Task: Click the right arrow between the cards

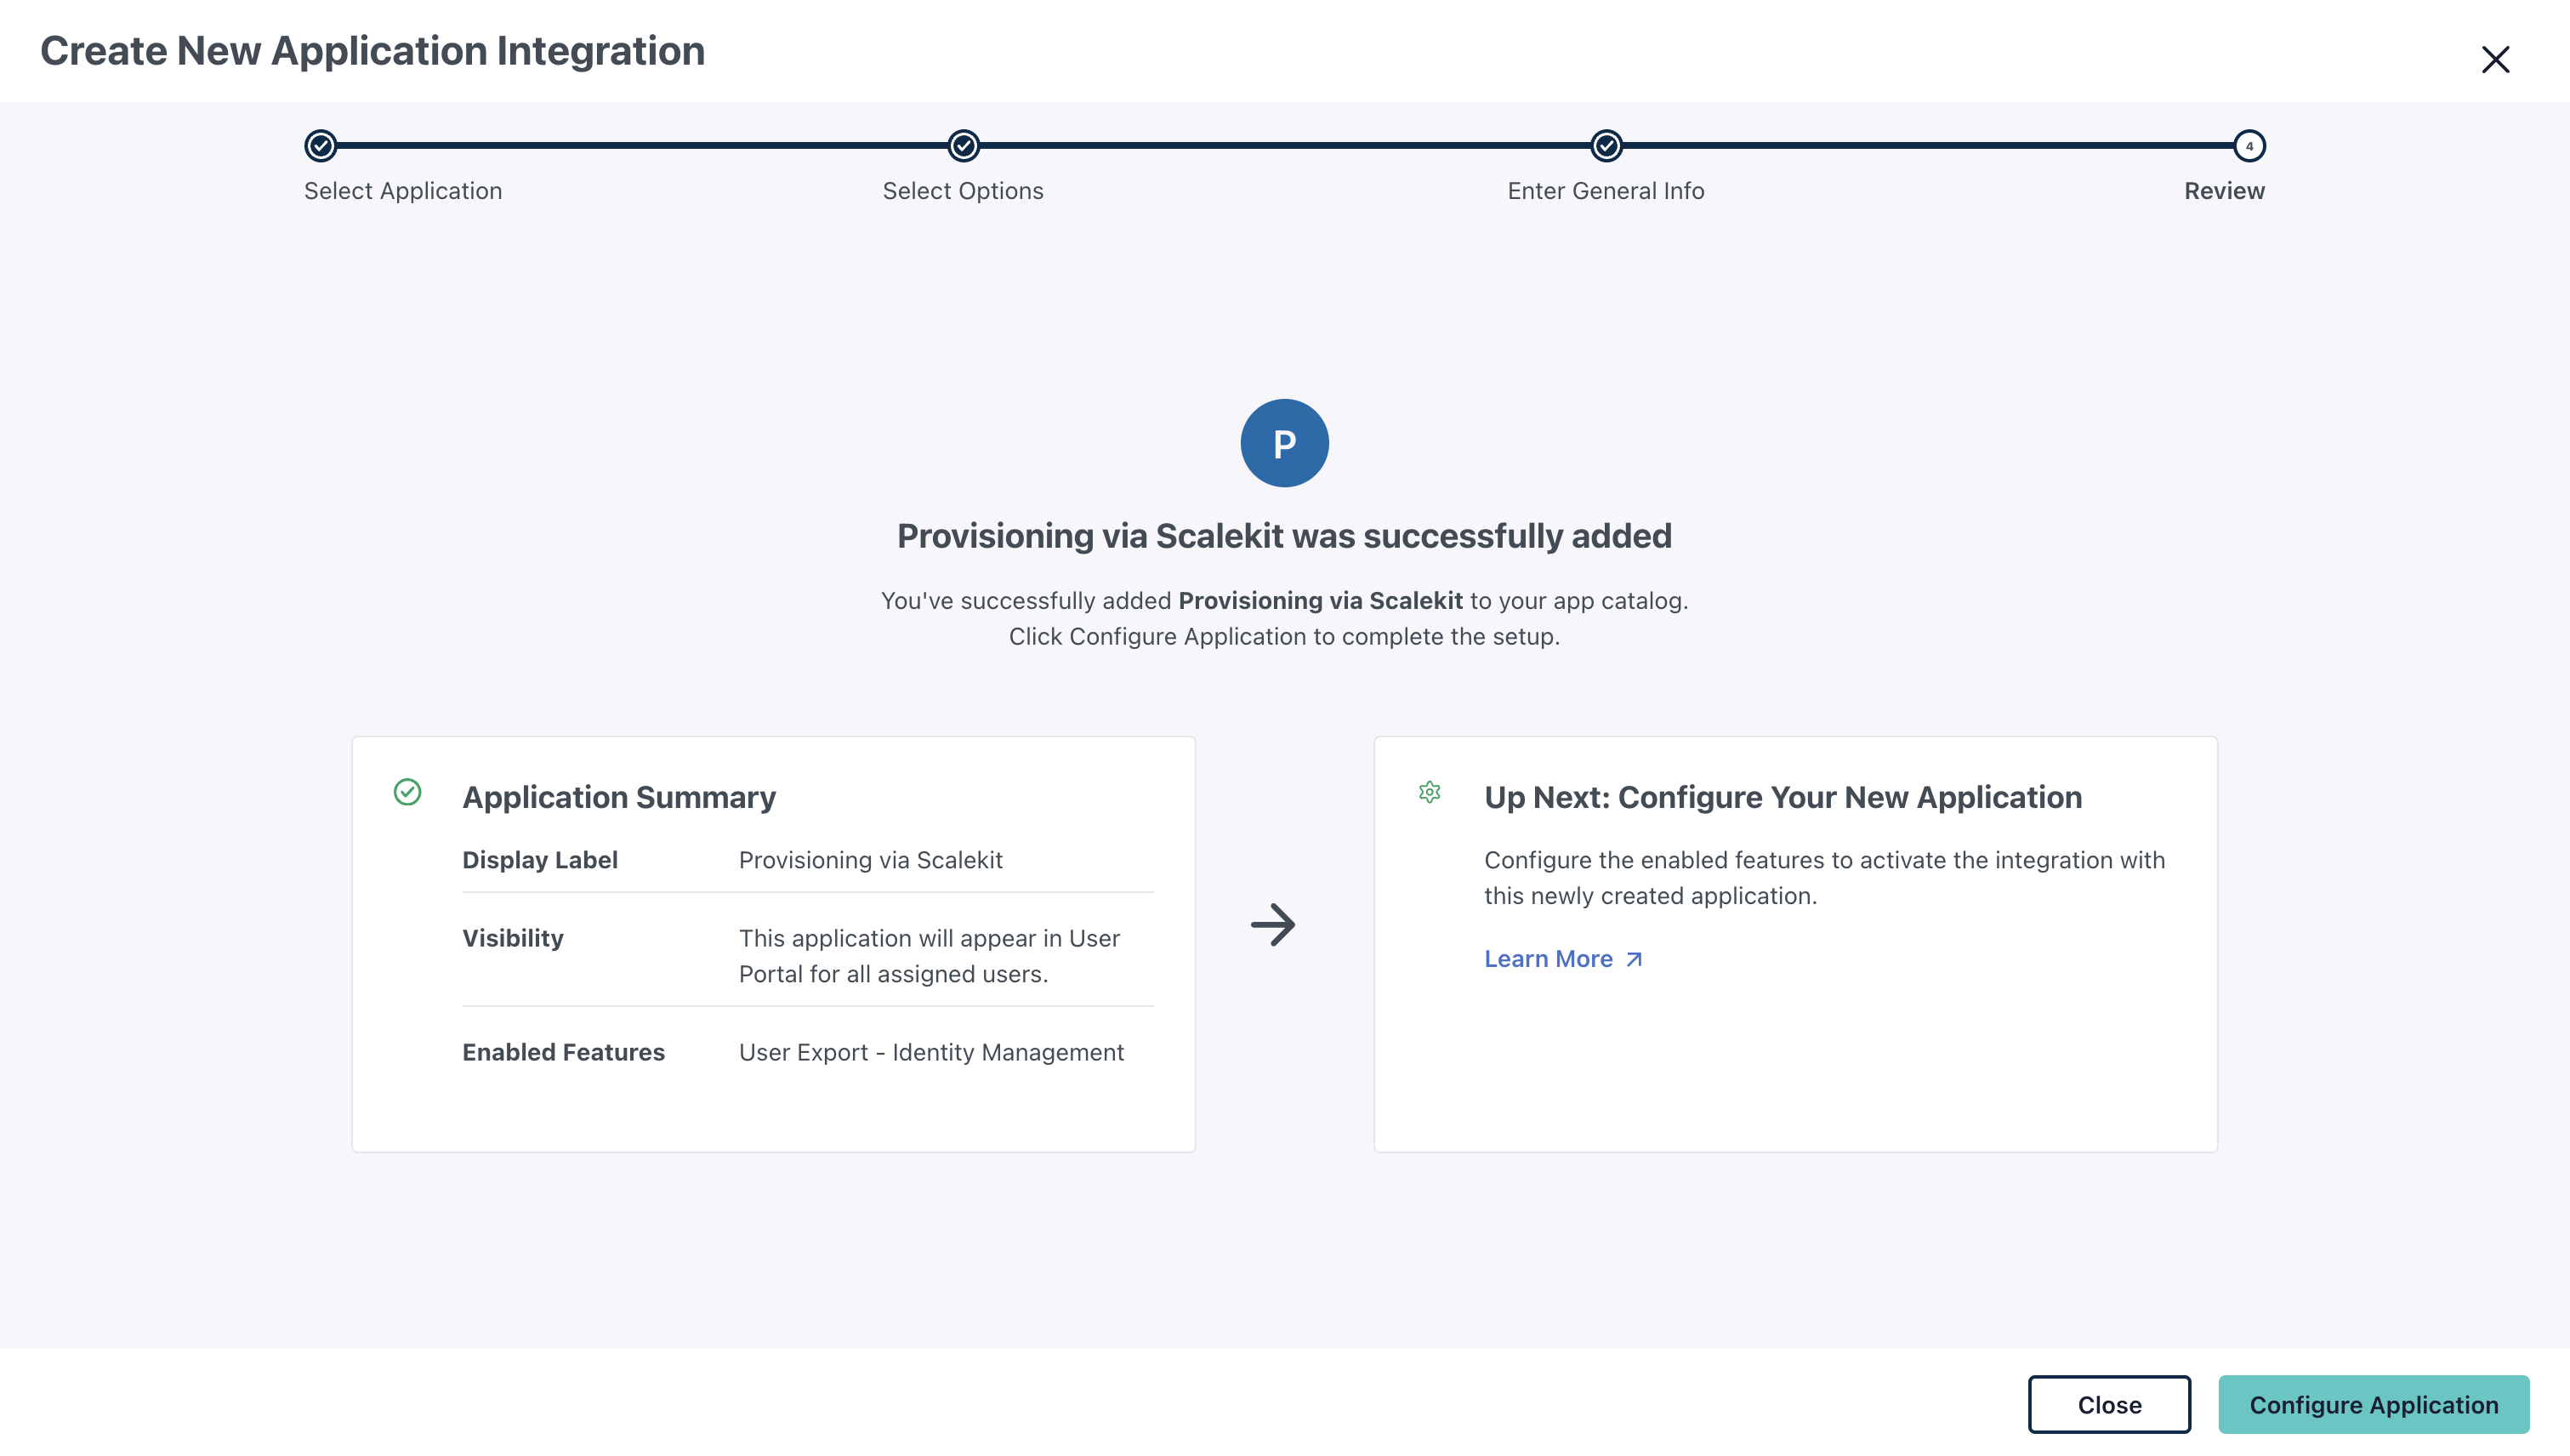Action: point(1273,925)
